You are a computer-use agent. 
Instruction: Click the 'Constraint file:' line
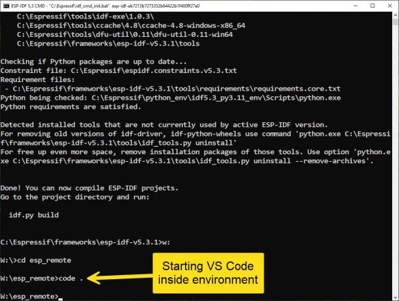click(x=119, y=70)
